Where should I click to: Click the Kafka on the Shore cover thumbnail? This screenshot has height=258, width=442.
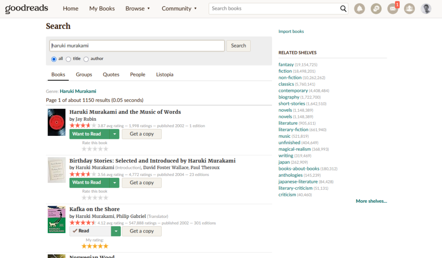57,220
